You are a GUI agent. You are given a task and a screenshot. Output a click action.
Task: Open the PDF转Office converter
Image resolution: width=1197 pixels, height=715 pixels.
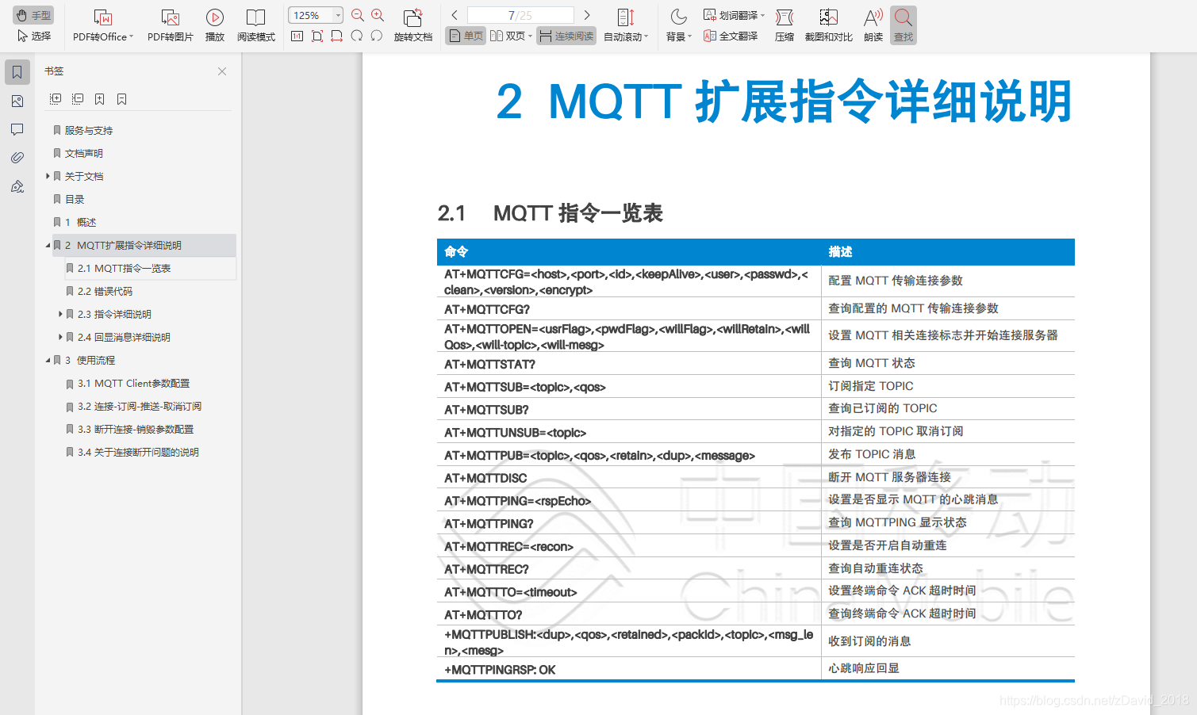pyautogui.click(x=102, y=24)
